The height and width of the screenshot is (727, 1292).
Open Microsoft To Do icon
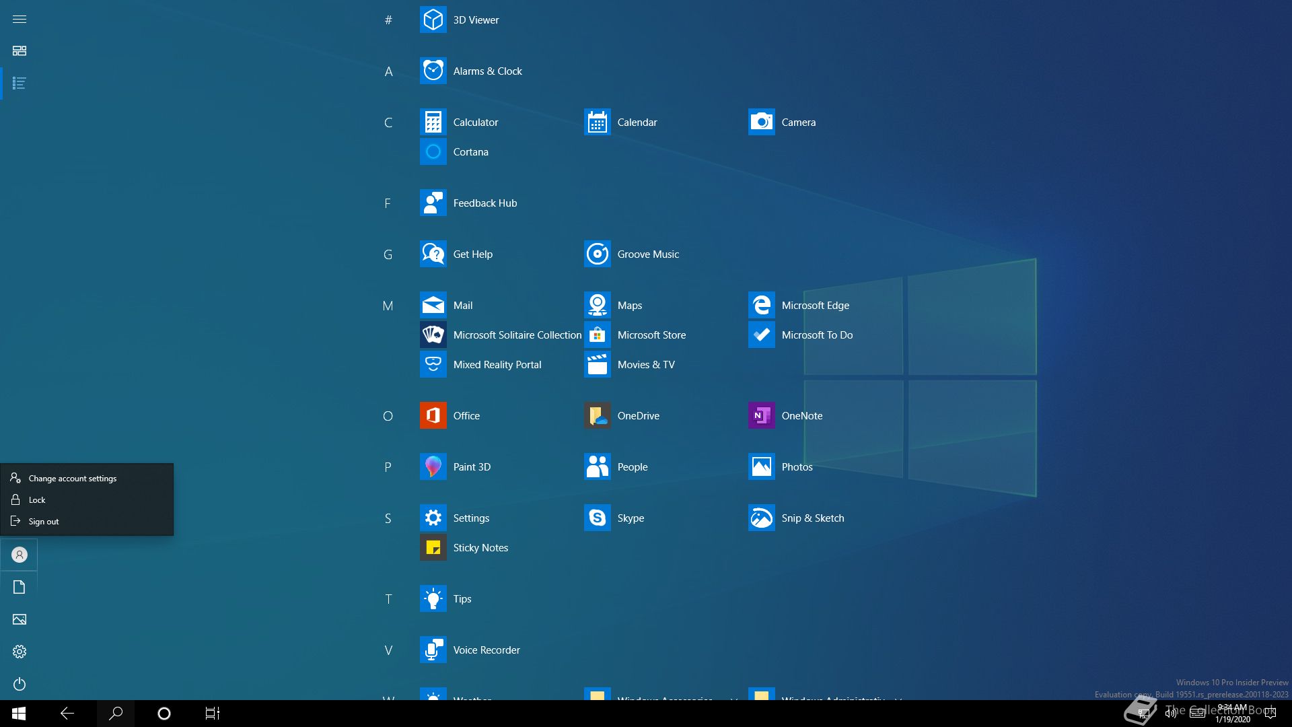pos(761,335)
